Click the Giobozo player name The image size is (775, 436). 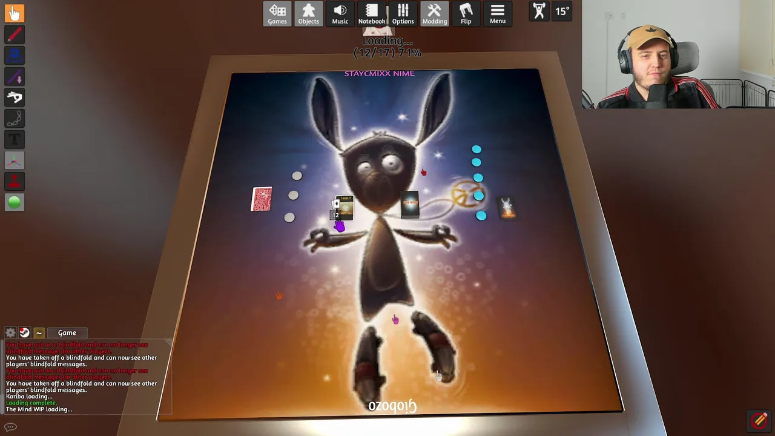point(392,406)
